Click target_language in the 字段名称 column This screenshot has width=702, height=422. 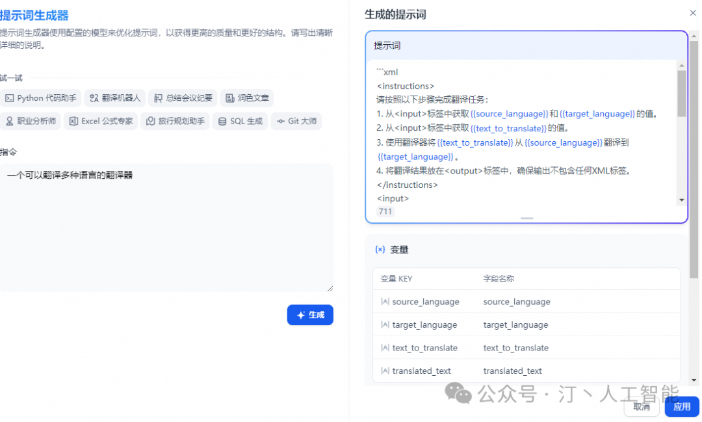pyautogui.click(x=515, y=324)
